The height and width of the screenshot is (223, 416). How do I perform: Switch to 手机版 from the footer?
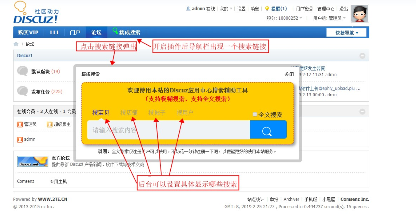pyautogui.click(x=311, y=199)
